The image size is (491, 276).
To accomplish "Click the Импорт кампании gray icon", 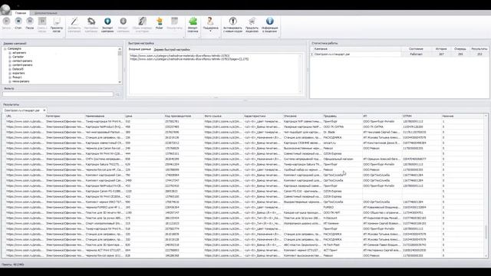I will click(x=123, y=25).
